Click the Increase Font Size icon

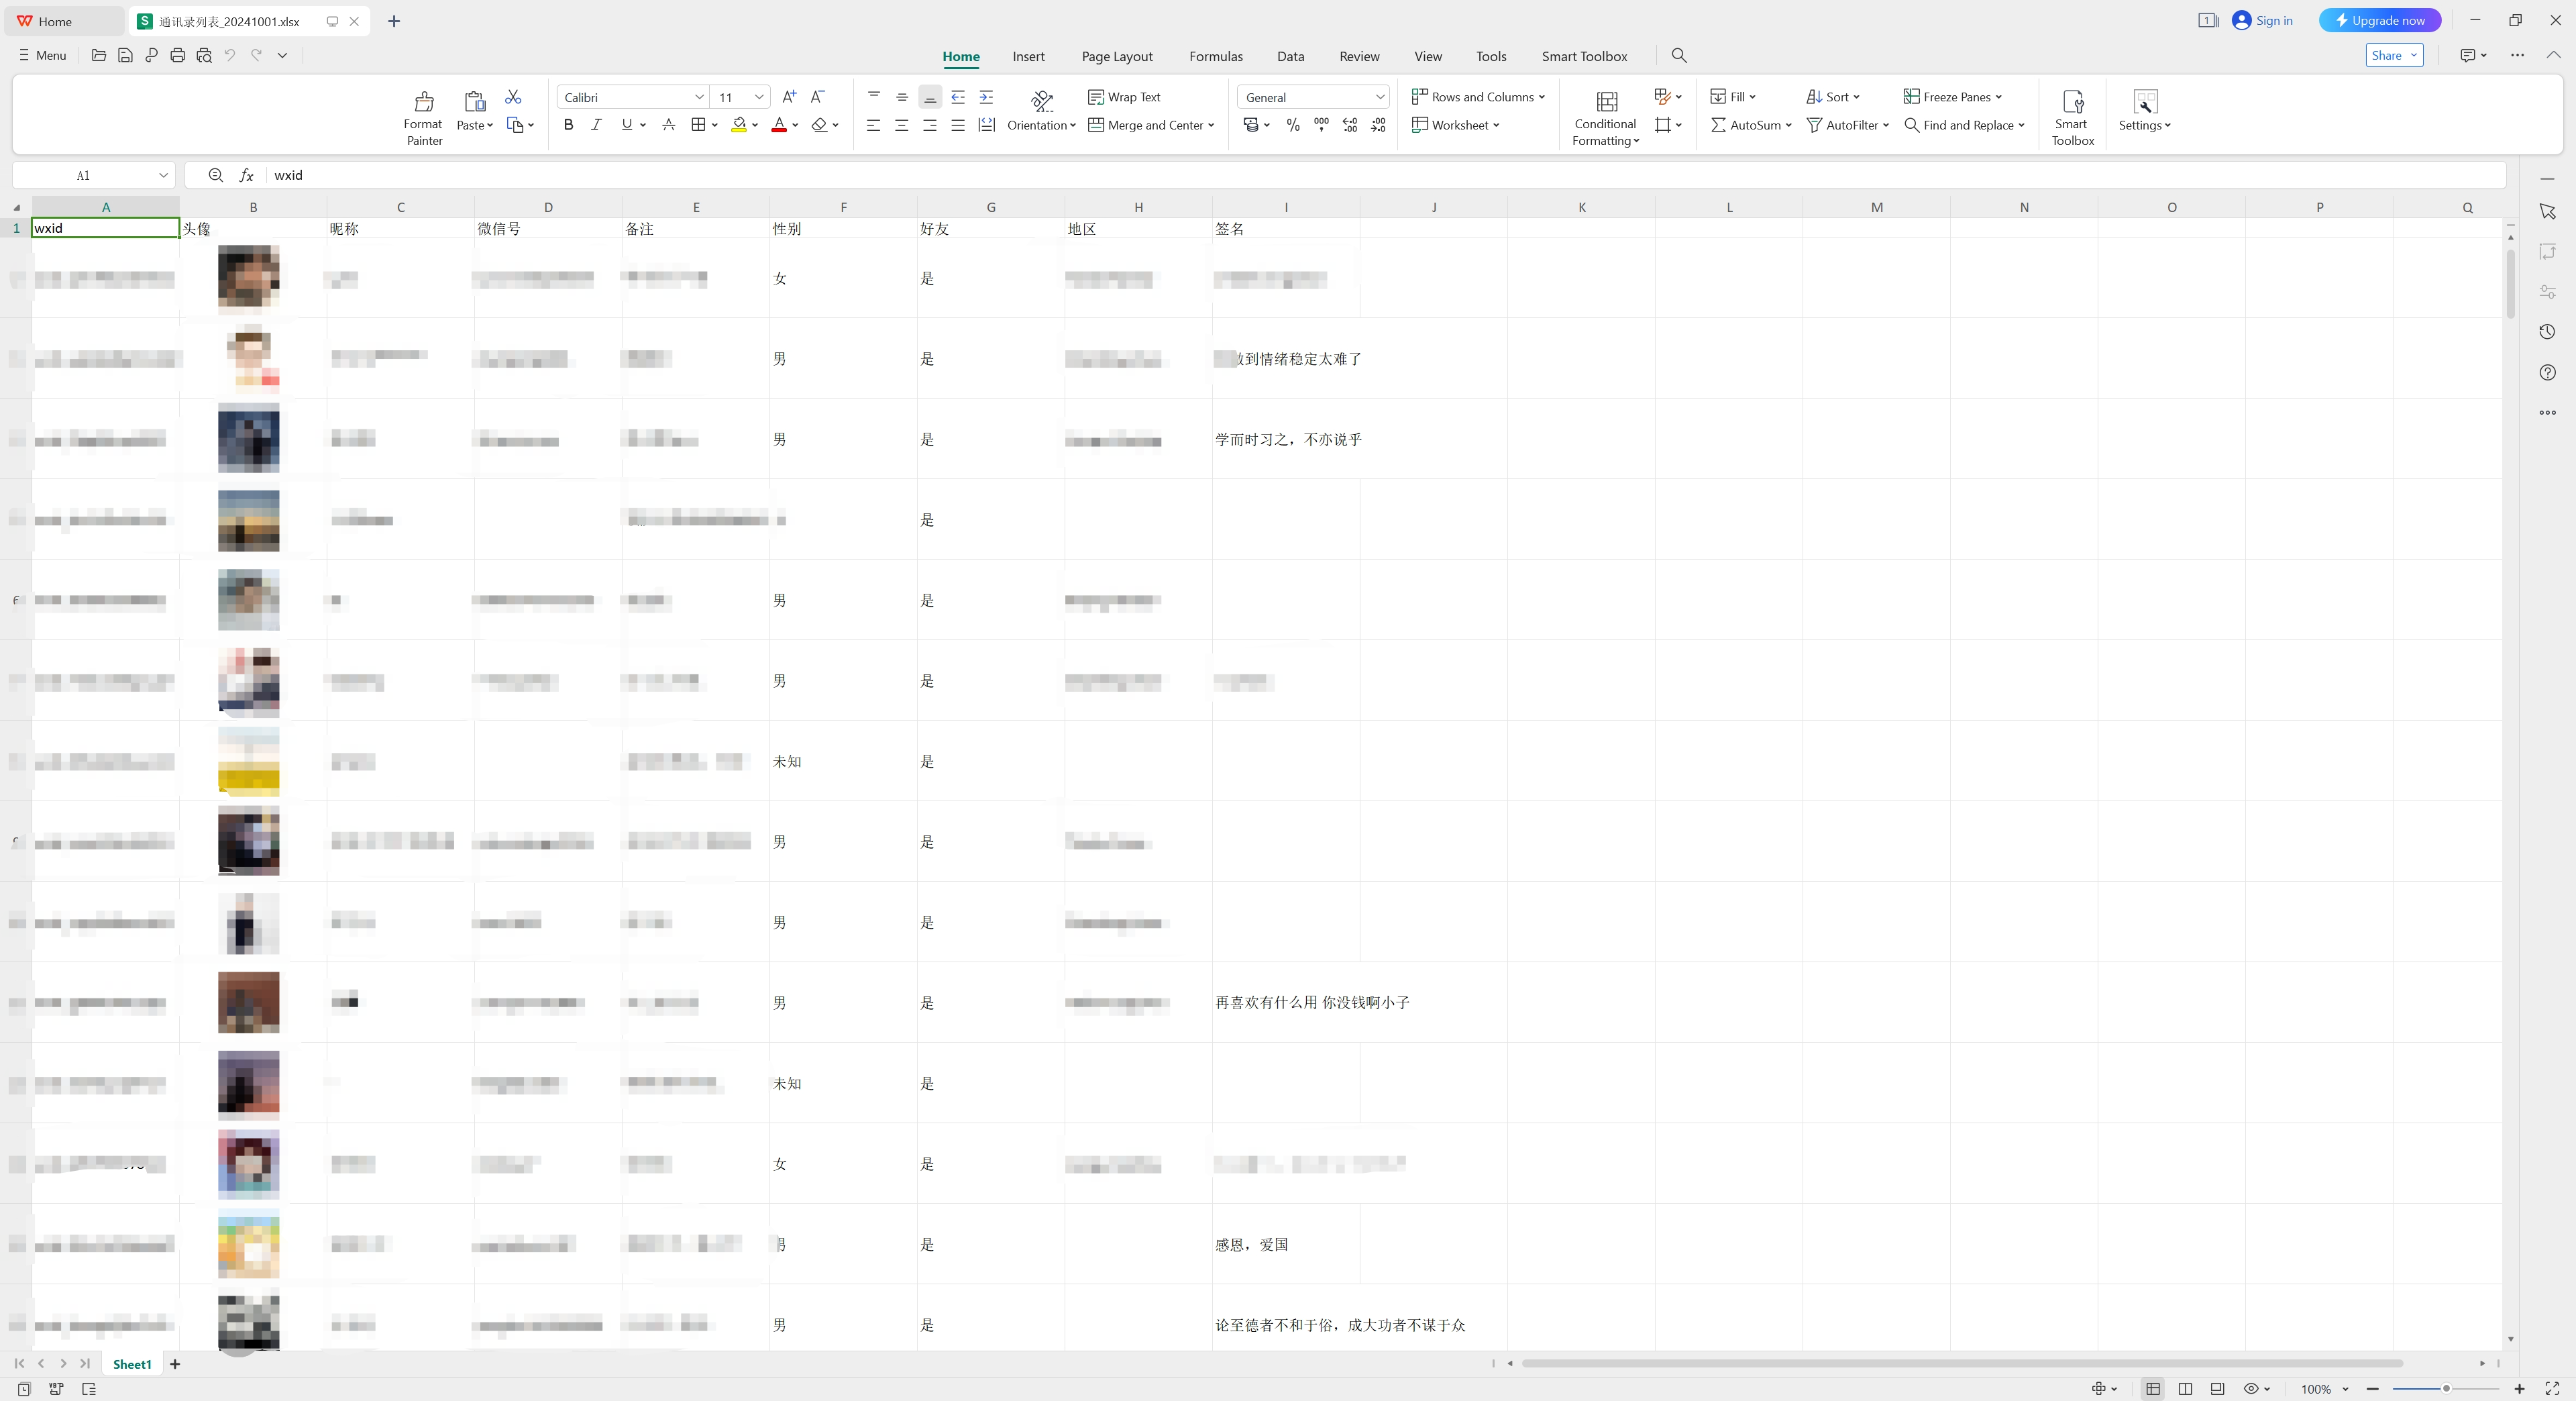pos(789,97)
